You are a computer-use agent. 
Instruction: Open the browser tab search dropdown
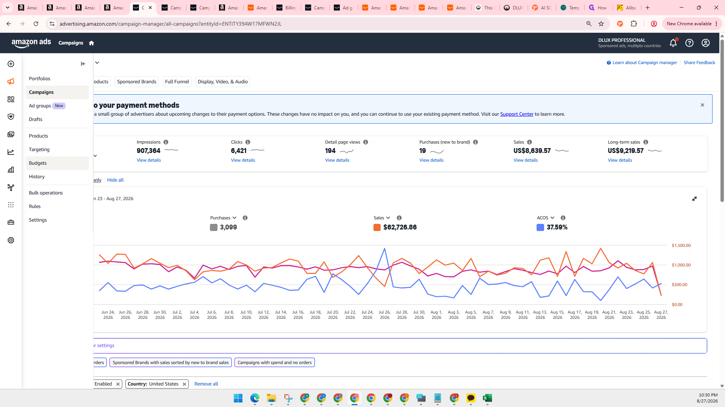point(8,8)
